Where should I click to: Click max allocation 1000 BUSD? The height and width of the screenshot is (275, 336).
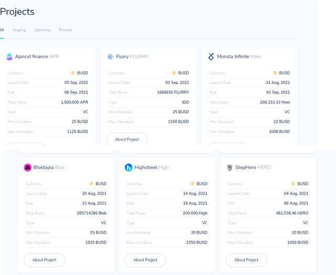(298, 242)
